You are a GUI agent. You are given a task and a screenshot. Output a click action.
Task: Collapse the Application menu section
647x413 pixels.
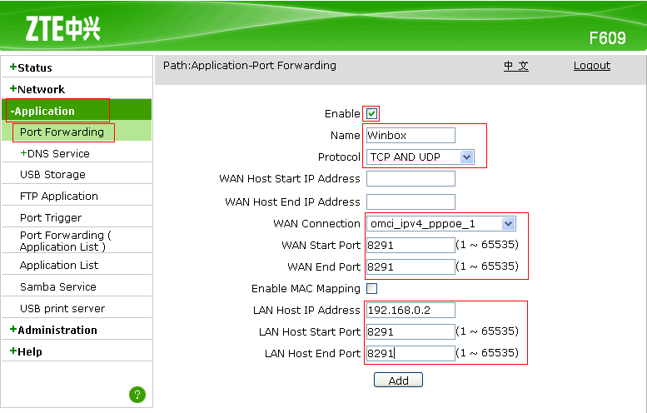(42, 111)
